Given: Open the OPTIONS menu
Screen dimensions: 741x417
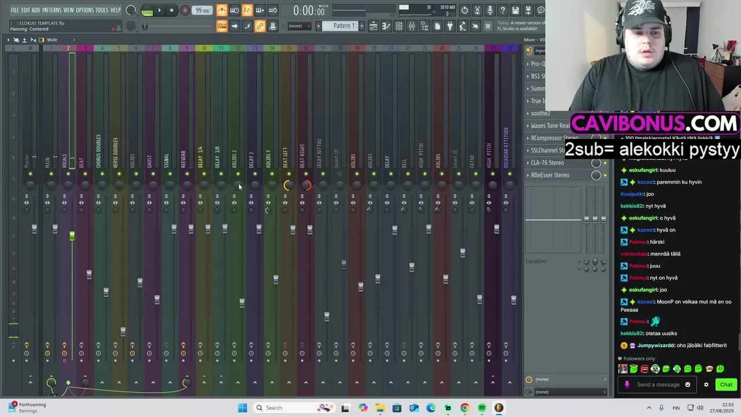Looking at the screenshot, I should pos(85,10).
